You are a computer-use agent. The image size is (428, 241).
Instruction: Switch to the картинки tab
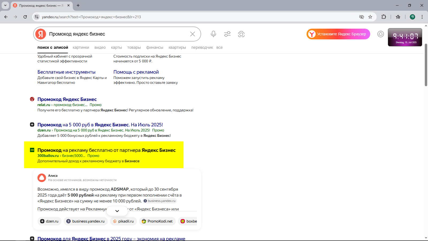tap(81, 47)
